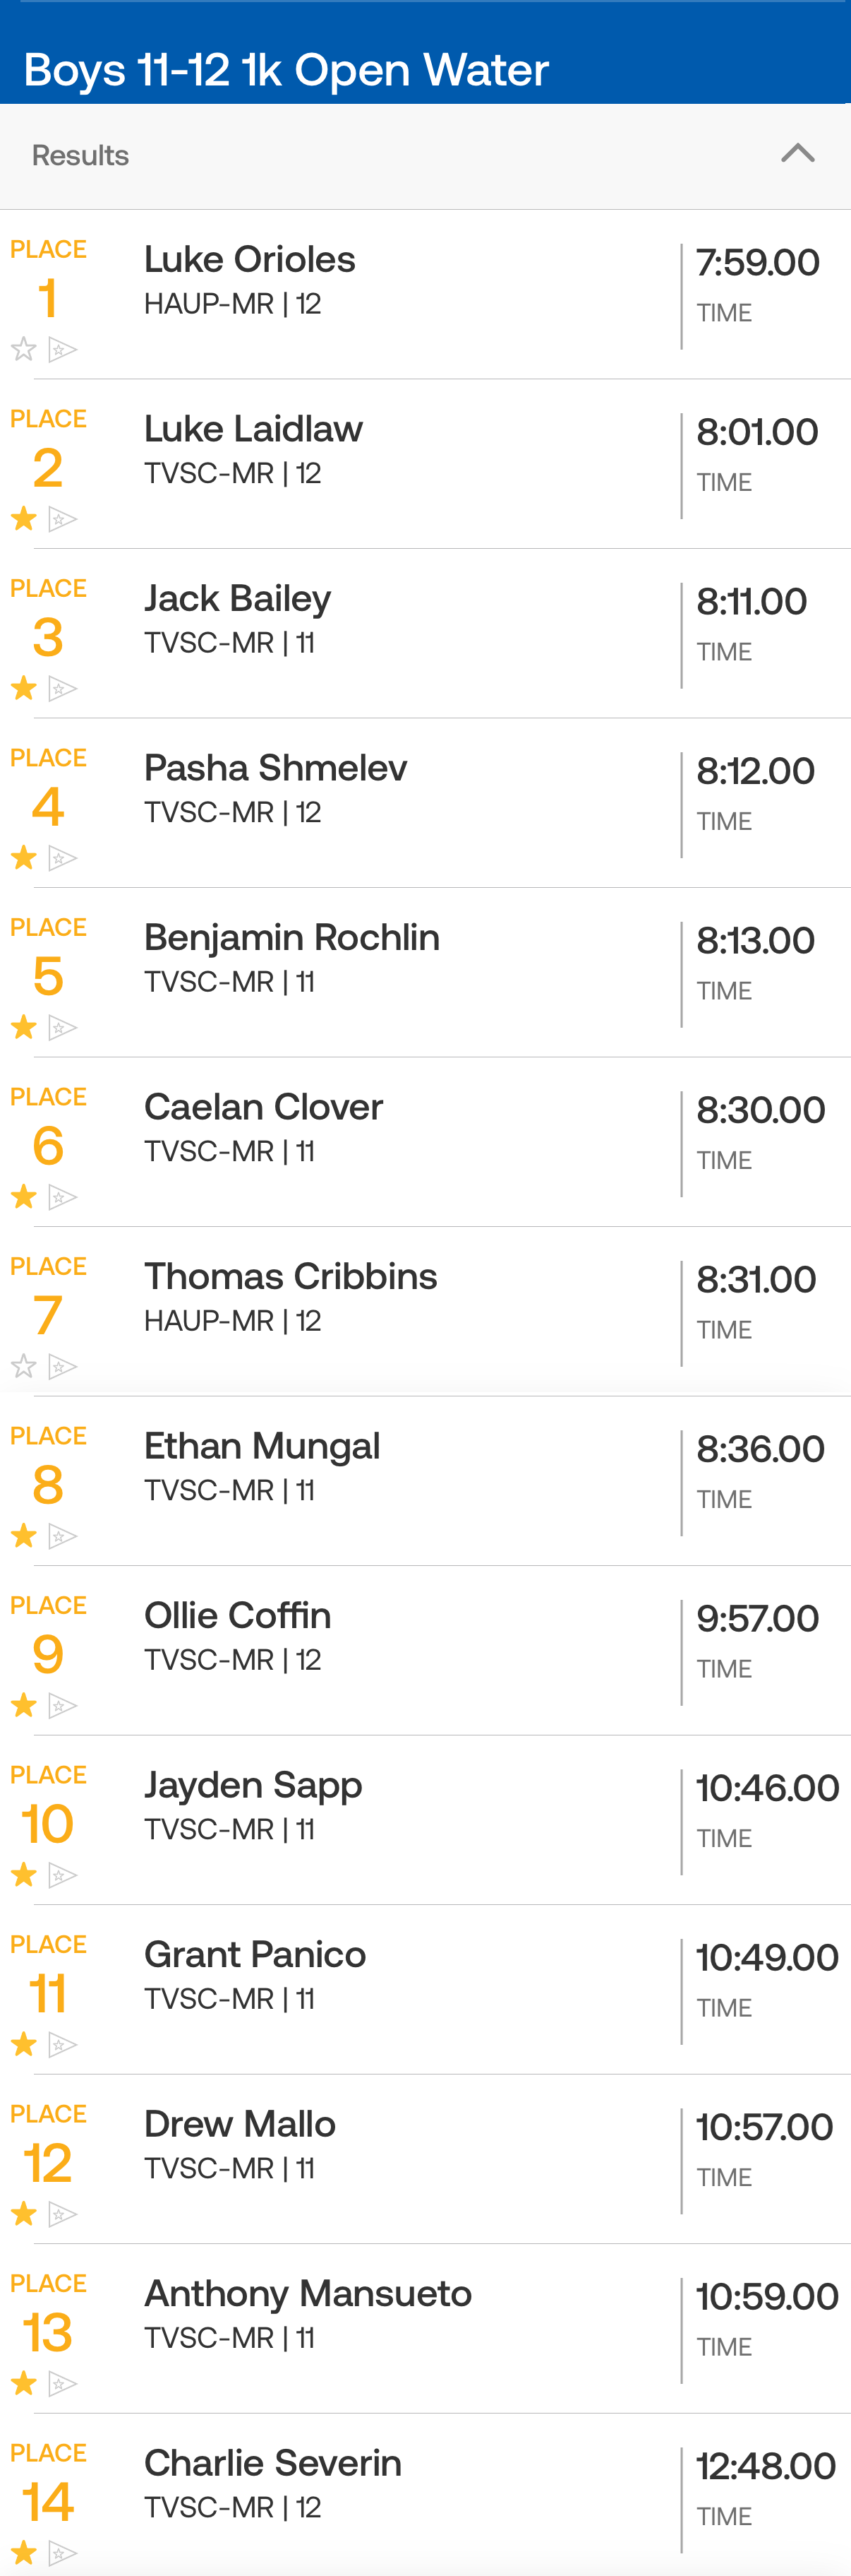Favorite swimmer Luke Orioles with star
The height and width of the screenshot is (2576, 851).
coord(24,349)
